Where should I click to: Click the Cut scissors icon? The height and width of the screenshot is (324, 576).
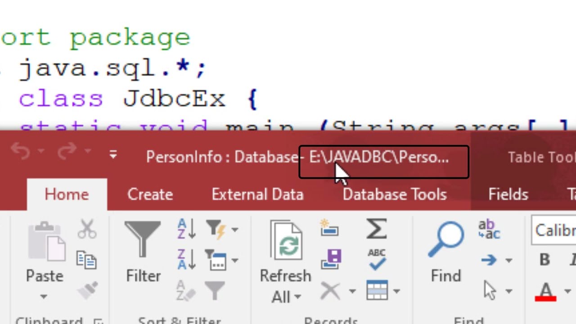87,229
